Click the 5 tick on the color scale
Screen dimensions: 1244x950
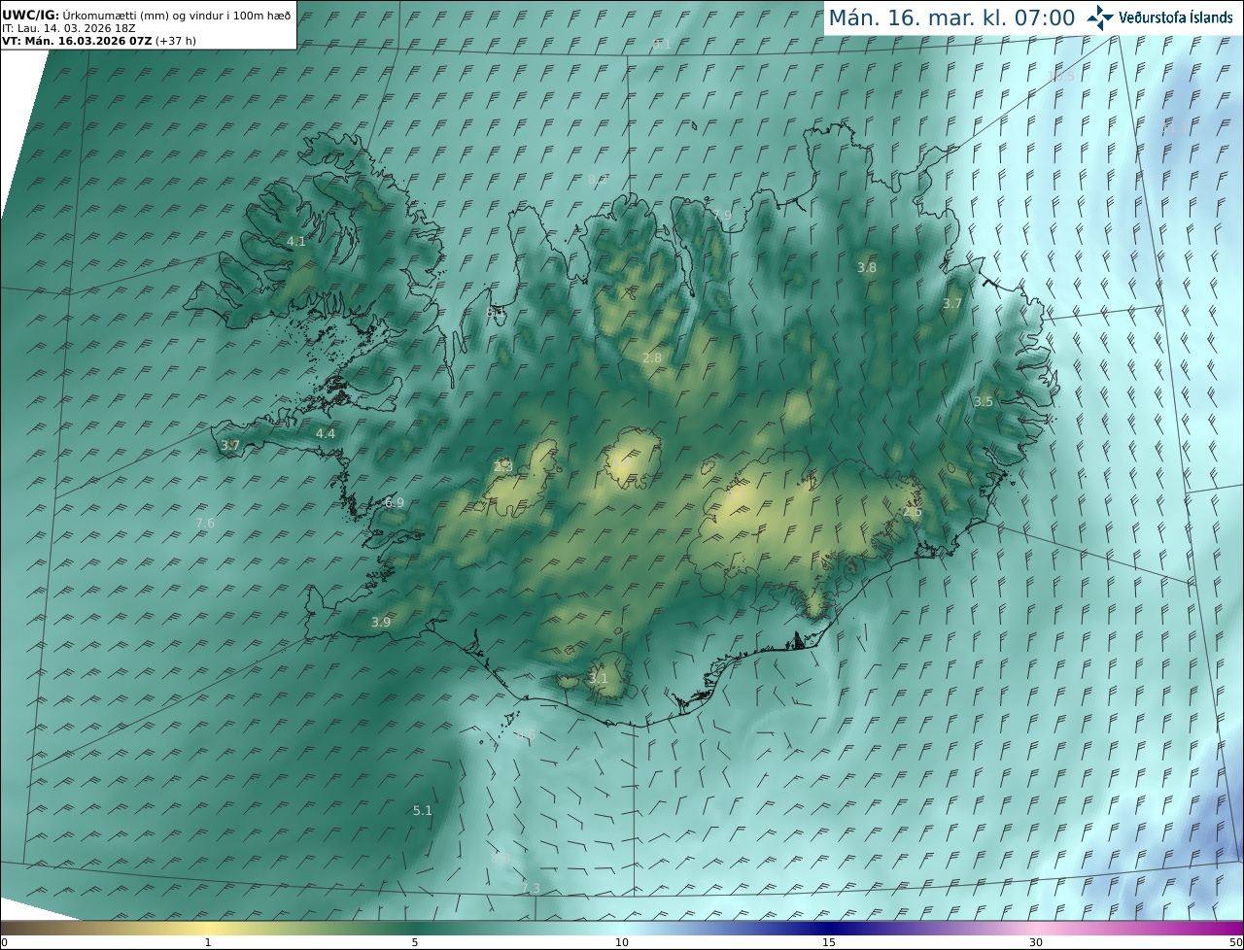415,942
